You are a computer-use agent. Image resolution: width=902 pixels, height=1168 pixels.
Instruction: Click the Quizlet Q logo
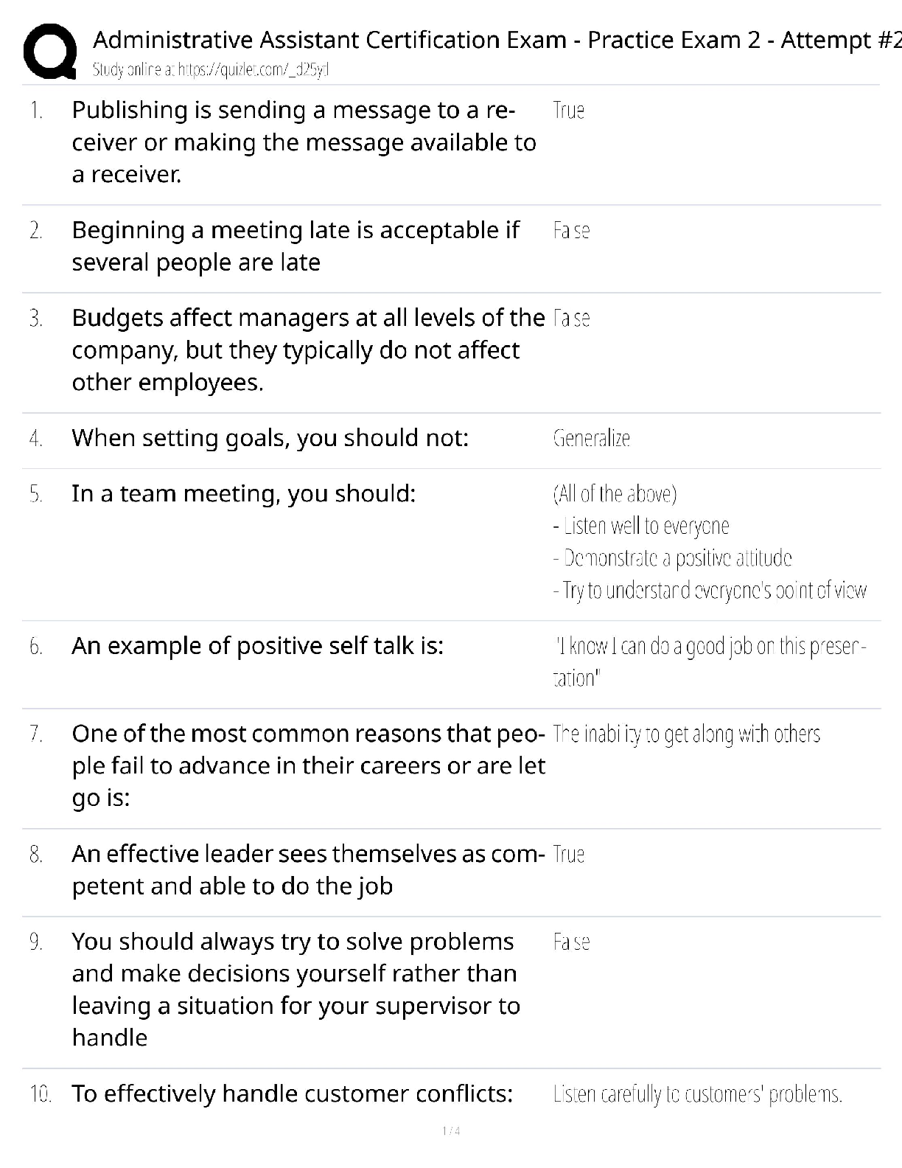[x=50, y=51]
